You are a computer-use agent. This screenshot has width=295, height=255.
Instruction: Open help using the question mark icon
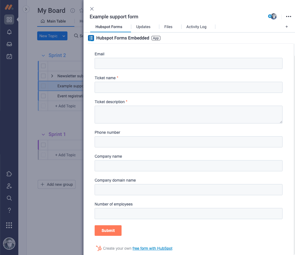pos(9,210)
